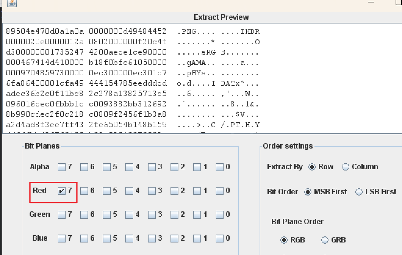Enable Alpha bit plane 6 checkbox
This screenshot has width=402, height=255.
[x=84, y=167]
